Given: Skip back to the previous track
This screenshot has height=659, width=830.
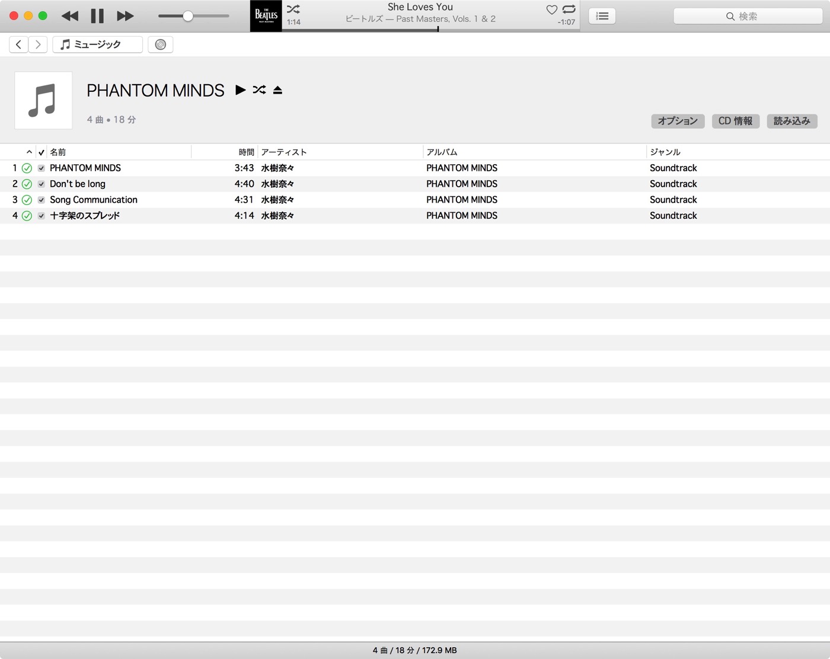Looking at the screenshot, I should pos(70,16).
